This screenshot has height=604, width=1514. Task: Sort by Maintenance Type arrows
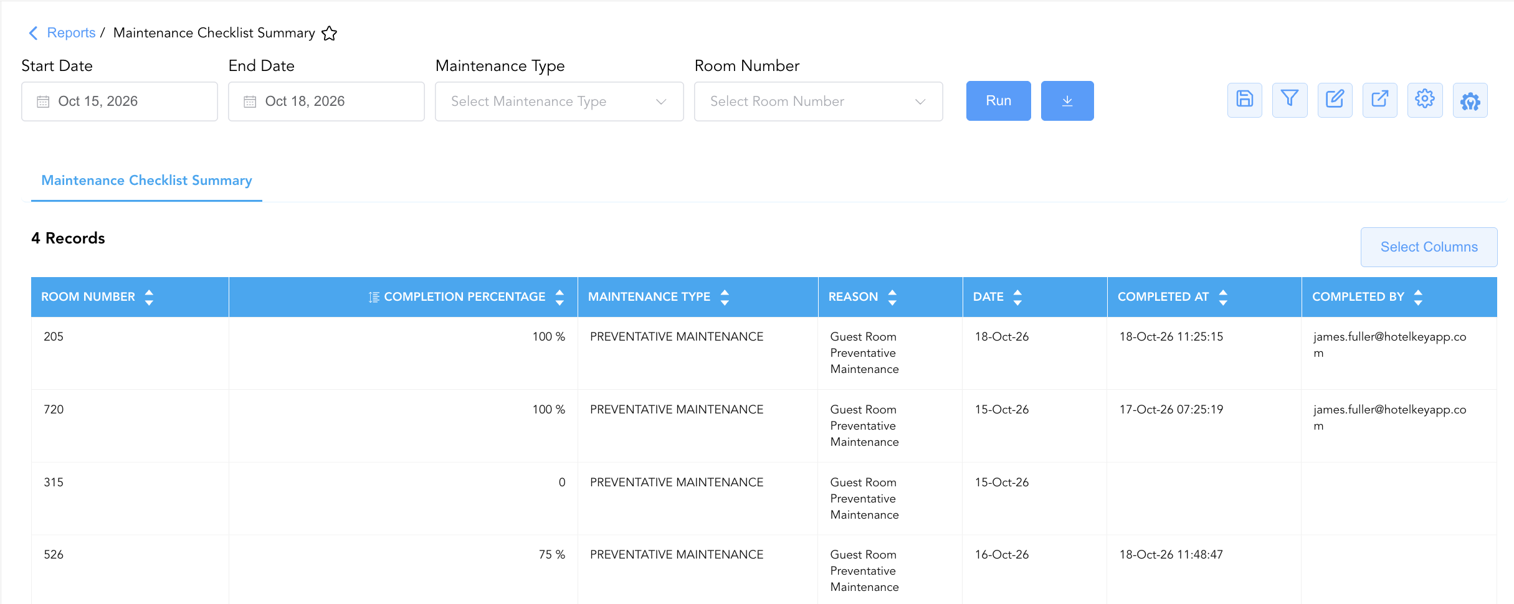(x=725, y=297)
